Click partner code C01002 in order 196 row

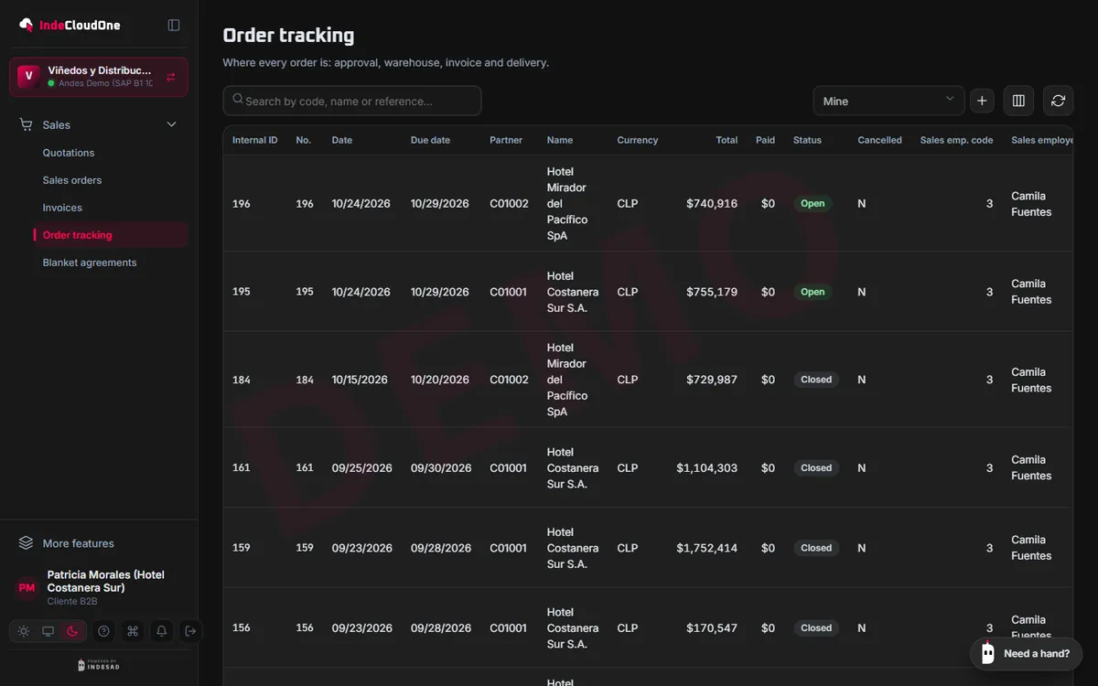509,204
